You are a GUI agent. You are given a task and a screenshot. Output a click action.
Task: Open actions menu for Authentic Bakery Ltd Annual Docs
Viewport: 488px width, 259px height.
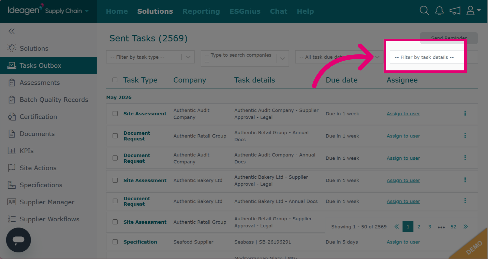pyautogui.click(x=465, y=201)
